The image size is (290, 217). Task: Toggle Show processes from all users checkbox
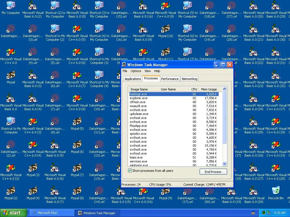(130, 170)
